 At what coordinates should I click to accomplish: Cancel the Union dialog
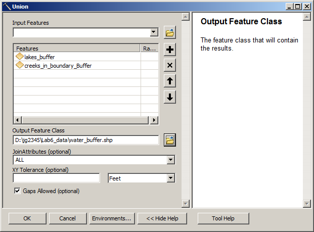67,218
